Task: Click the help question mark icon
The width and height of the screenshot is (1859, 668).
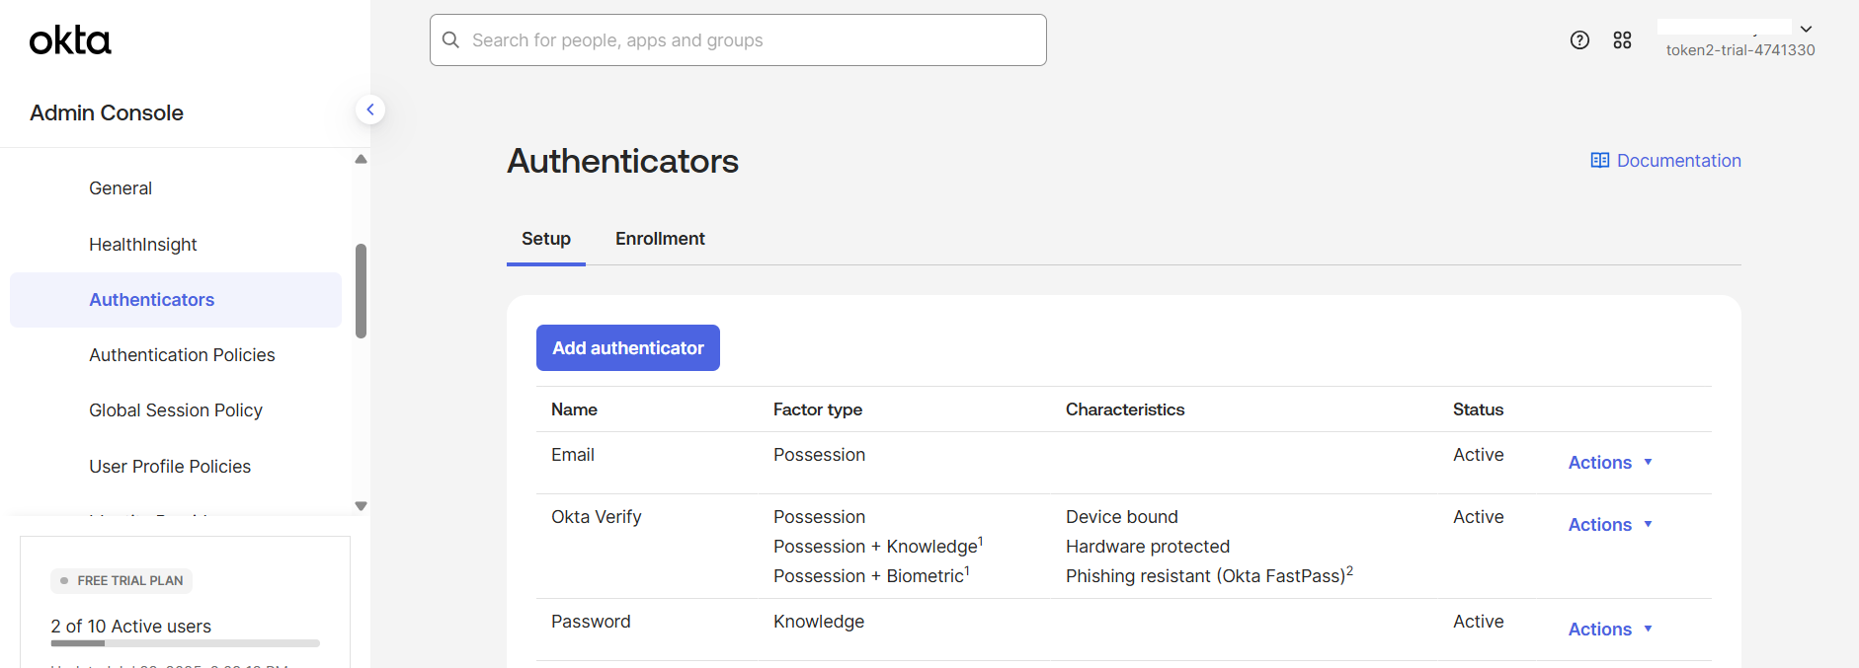Action: 1579,40
